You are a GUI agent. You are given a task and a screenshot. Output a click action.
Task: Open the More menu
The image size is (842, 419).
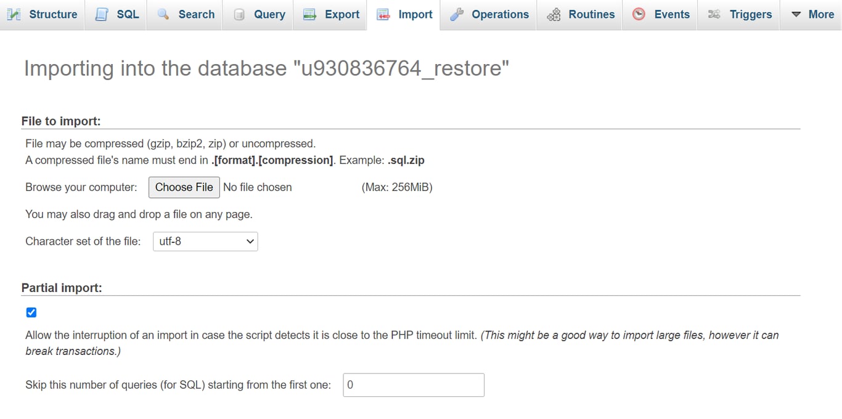(812, 14)
